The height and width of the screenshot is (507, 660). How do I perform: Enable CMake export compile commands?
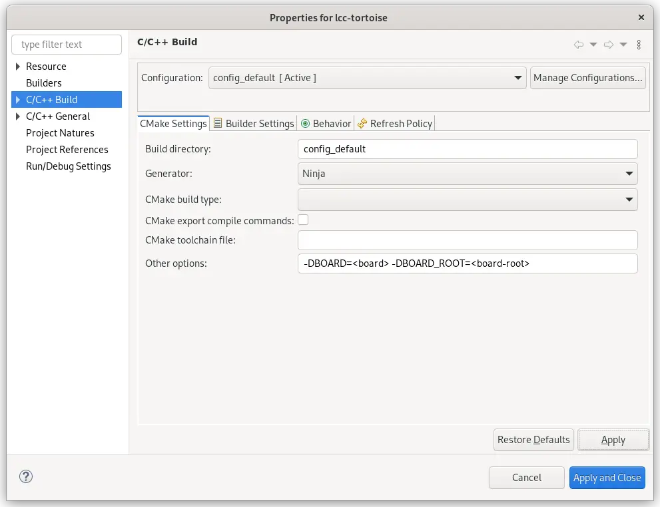click(303, 220)
